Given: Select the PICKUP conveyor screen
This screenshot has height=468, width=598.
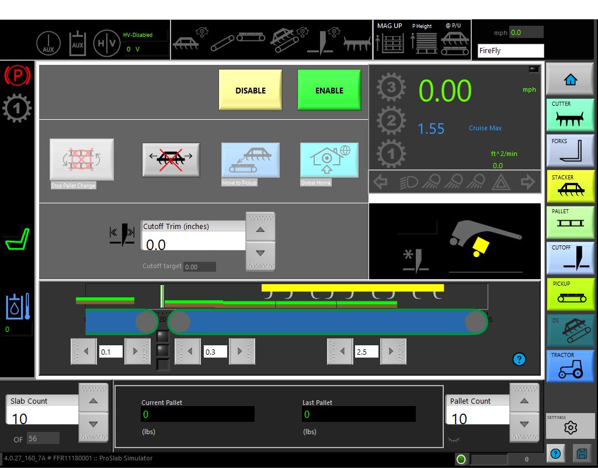Looking at the screenshot, I should (569, 294).
